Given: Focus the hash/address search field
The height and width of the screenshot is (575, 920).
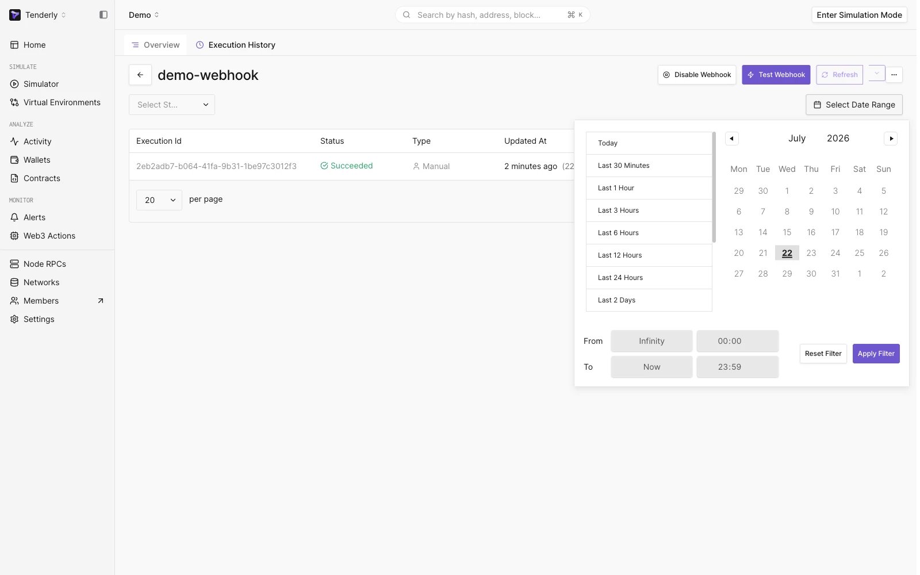Looking at the screenshot, I should (x=492, y=15).
